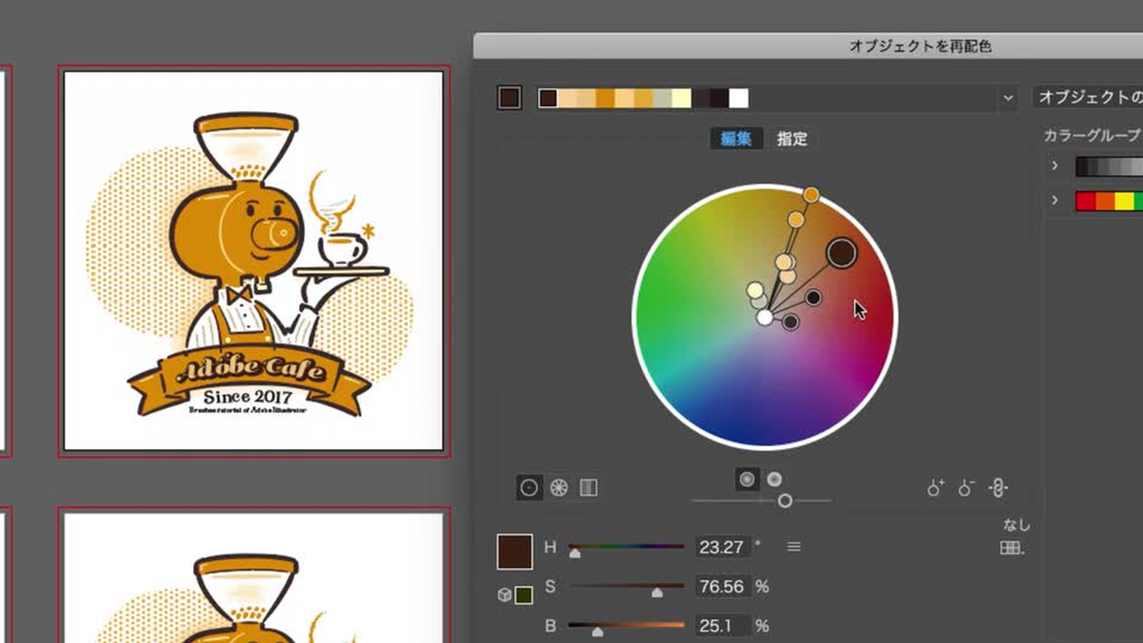Viewport: 1143px width, 643px height.
Task: Click the S saturation slider handle
Action: (657, 592)
